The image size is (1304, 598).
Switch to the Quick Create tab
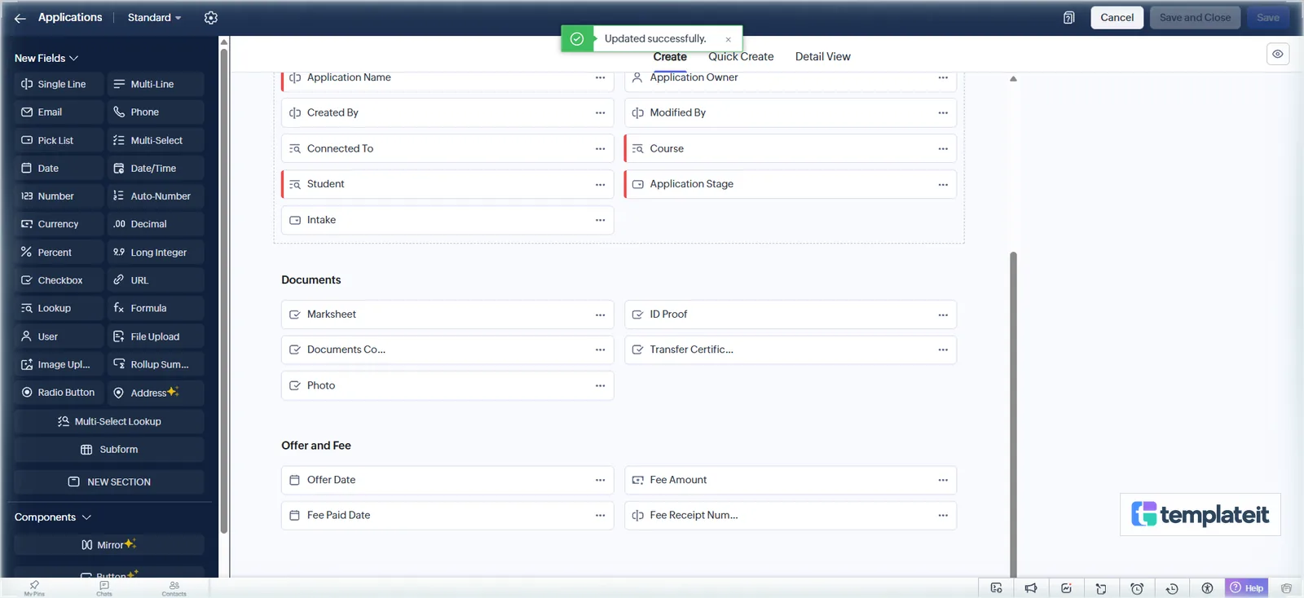[741, 57]
